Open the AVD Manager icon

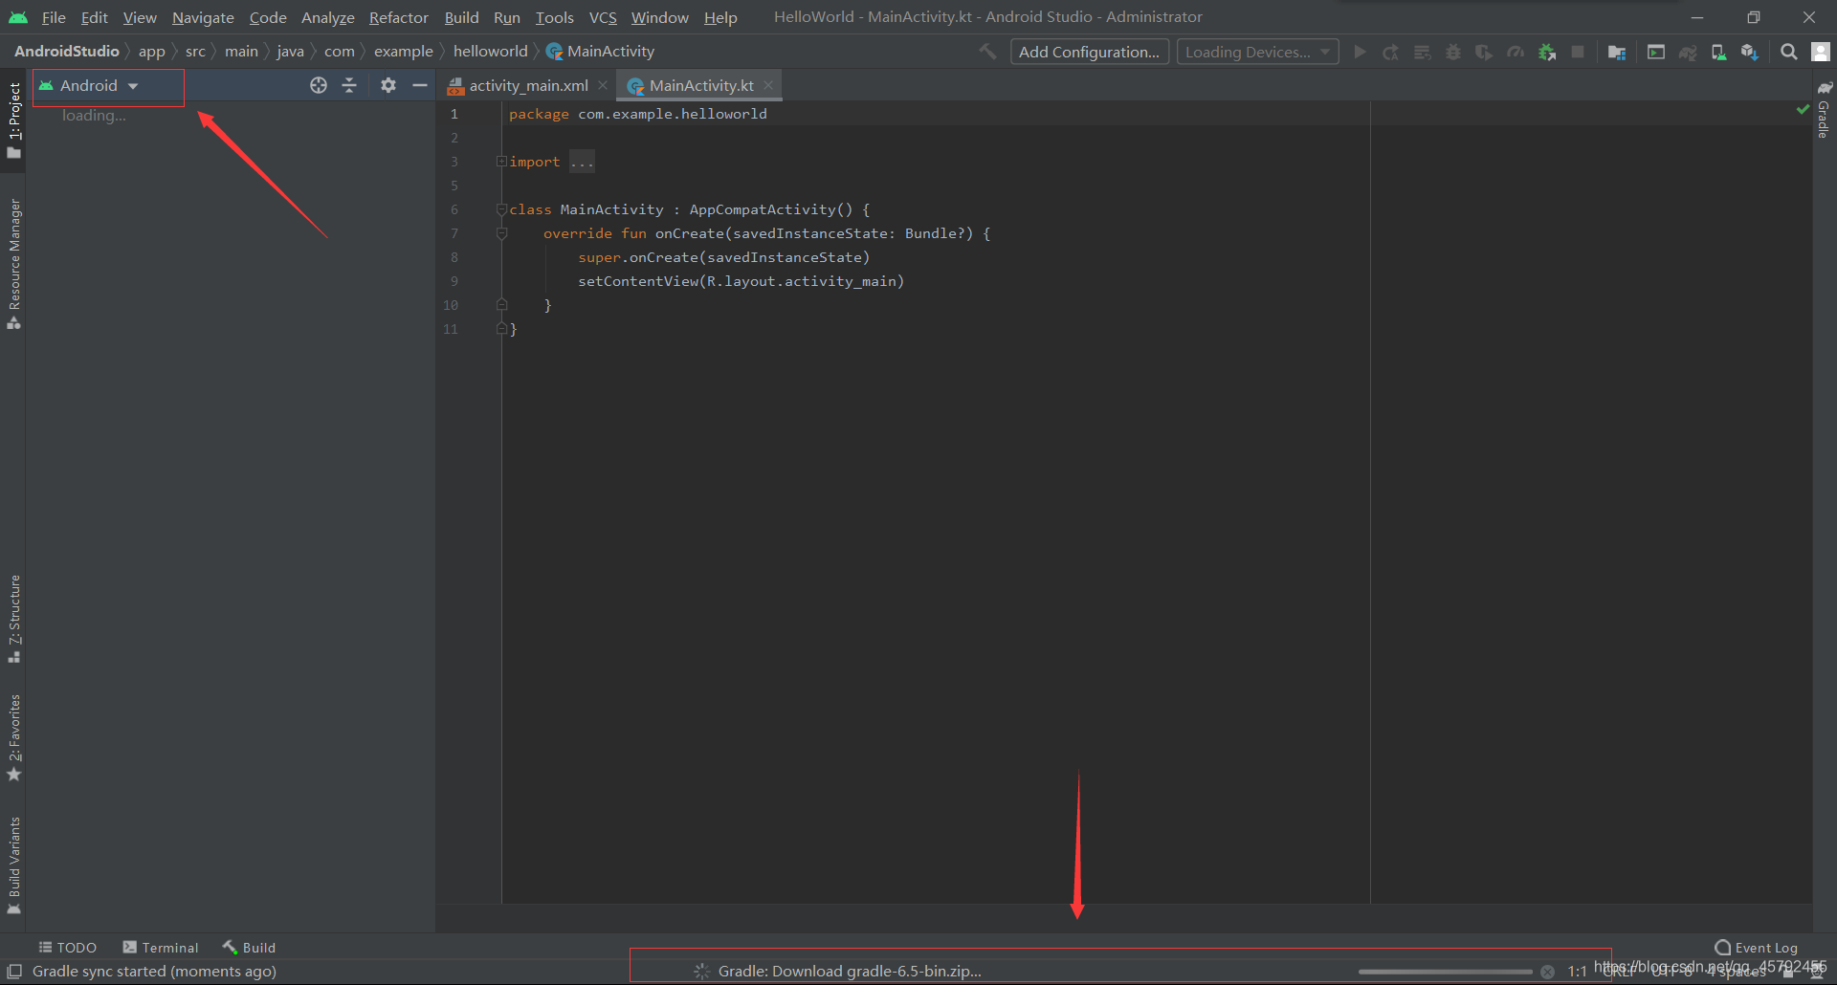[x=1719, y=52]
